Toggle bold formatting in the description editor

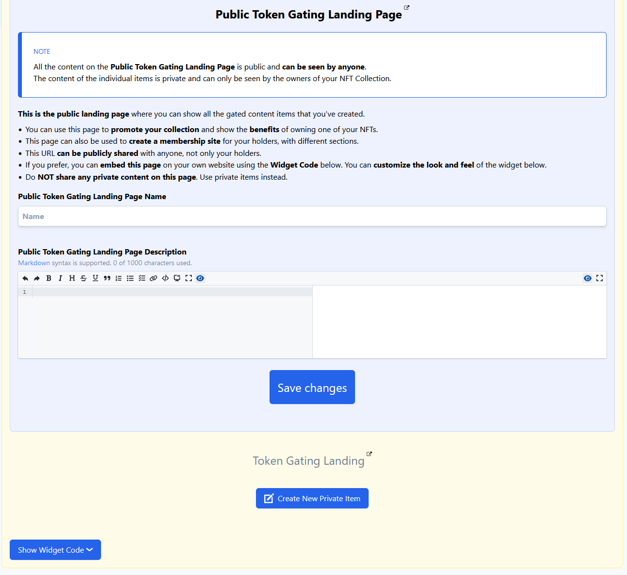point(49,278)
